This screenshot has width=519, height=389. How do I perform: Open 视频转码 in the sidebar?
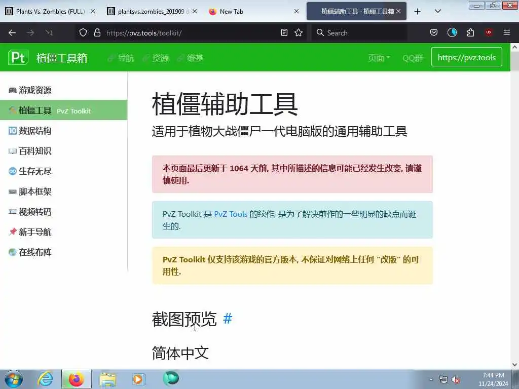(63, 212)
